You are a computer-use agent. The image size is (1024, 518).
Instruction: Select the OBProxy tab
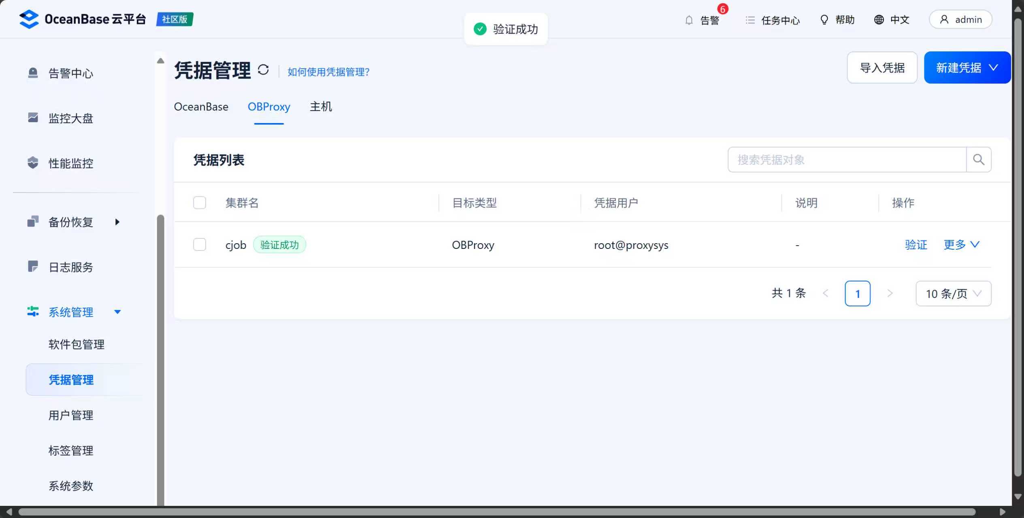(x=269, y=107)
